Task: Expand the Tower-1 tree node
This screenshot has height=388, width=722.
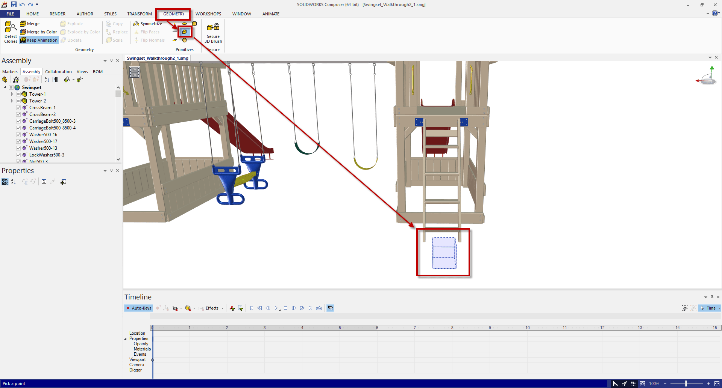Action: point(12,94)
